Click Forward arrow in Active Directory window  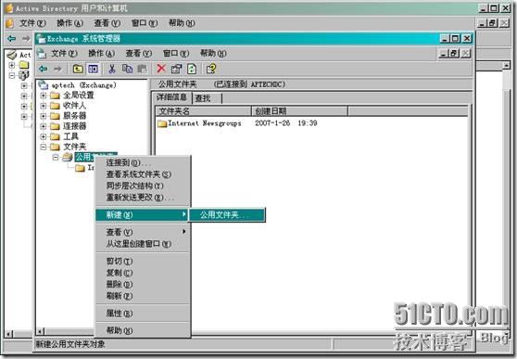(26, 39)
